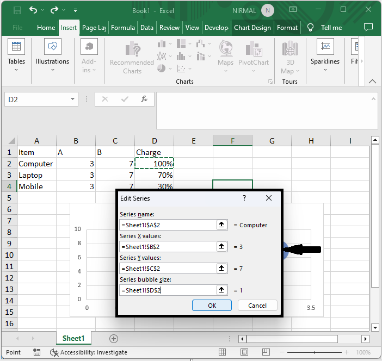Screen dimensions: 382x361
Task: Switch to Chart Design tab
Action: pyautogui.click(x=252, y=28)
